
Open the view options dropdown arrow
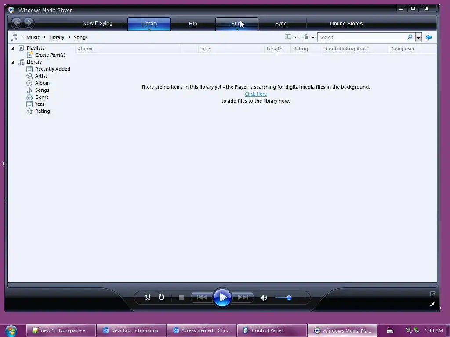(x=313, y=38)
